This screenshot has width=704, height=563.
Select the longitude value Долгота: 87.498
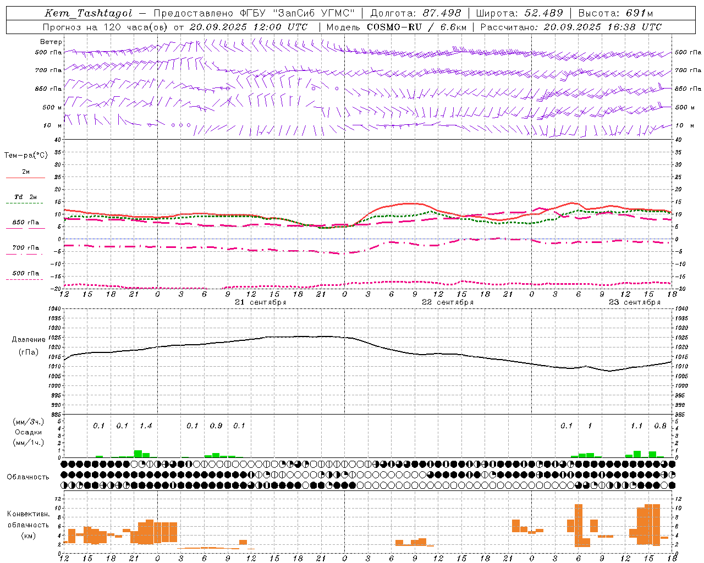[x=416, y=13]
